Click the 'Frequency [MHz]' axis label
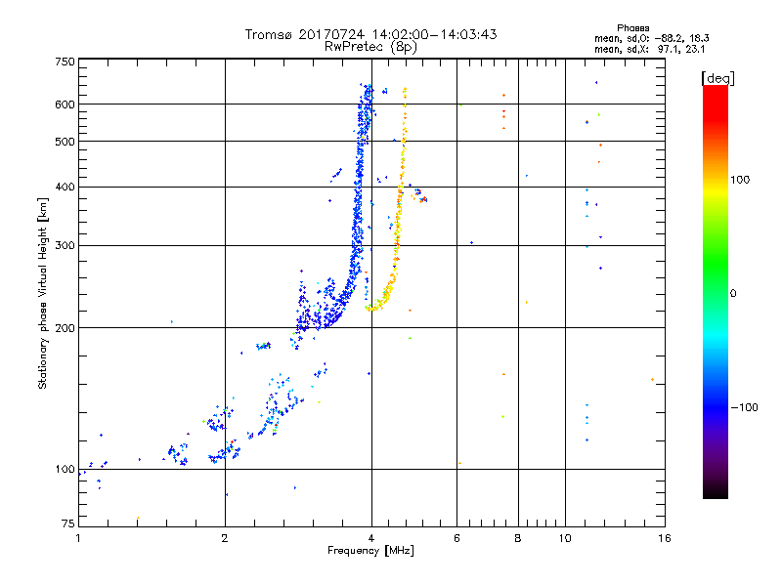The height and width of the screenshot is (586, 782). [370, 551]
